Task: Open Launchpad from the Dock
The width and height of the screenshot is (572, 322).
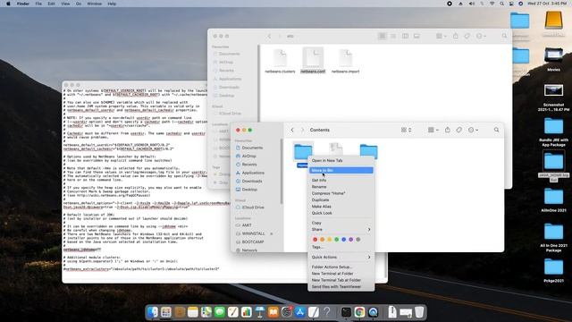Action: pos(166,312)
